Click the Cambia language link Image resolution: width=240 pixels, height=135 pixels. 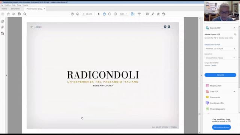click(x=213, y=66)
